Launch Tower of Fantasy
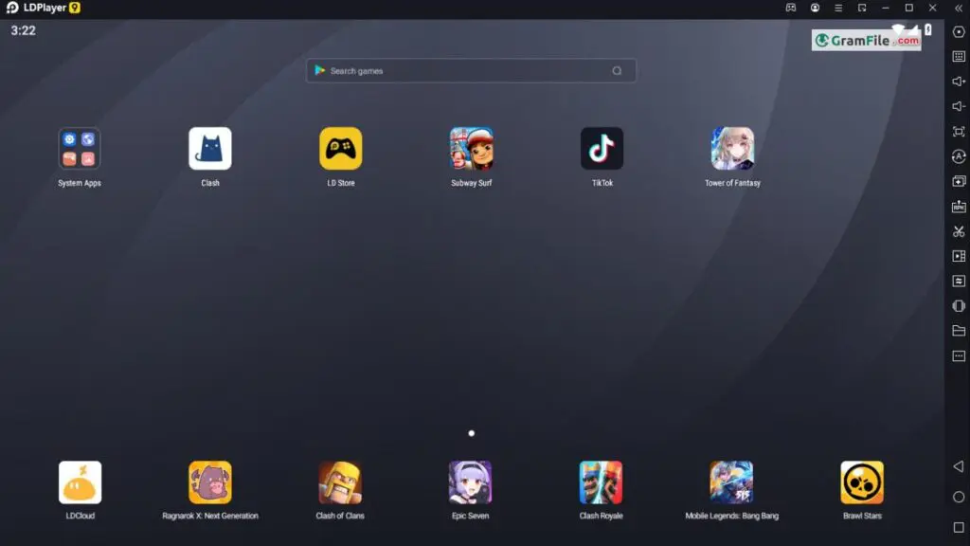 [x=732, y=149]
